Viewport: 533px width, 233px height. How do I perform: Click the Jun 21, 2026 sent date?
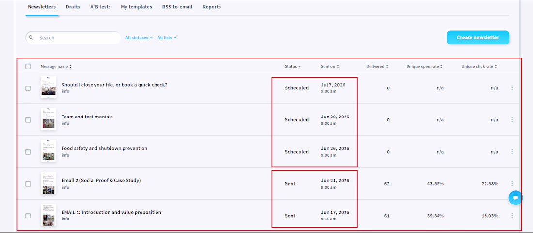click(335, 180)
